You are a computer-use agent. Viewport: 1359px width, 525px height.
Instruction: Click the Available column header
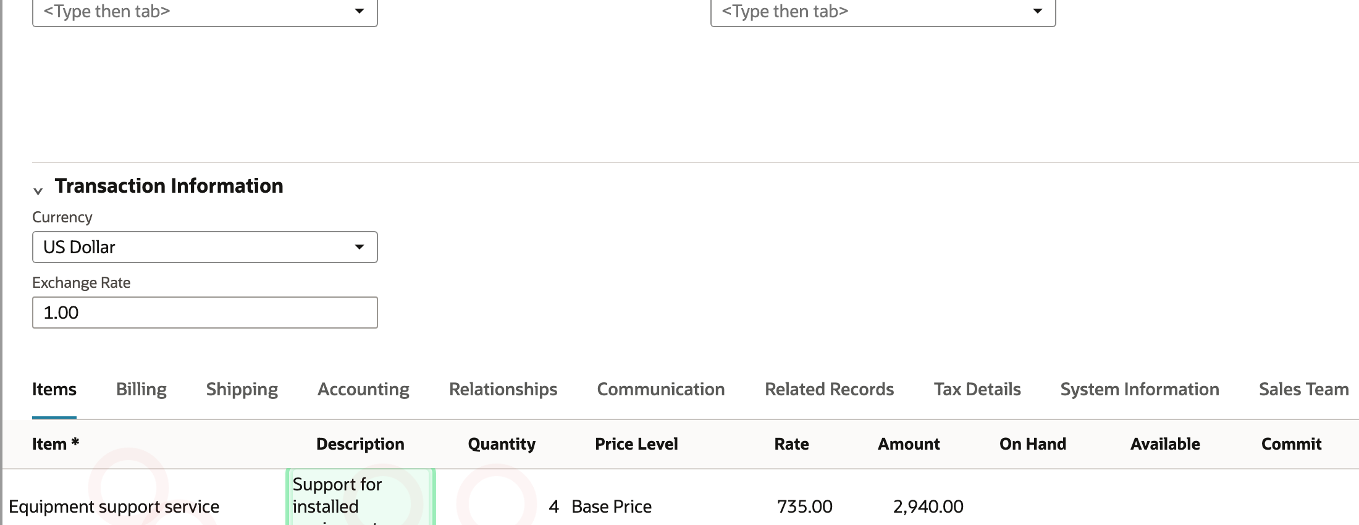point(1165,444)
